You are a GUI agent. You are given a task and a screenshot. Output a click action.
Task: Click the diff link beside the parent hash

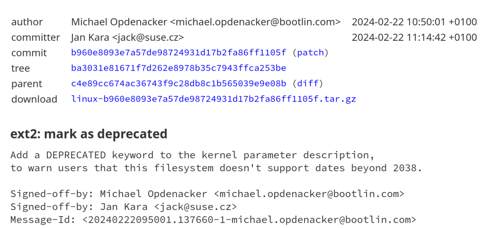(307, 84)
